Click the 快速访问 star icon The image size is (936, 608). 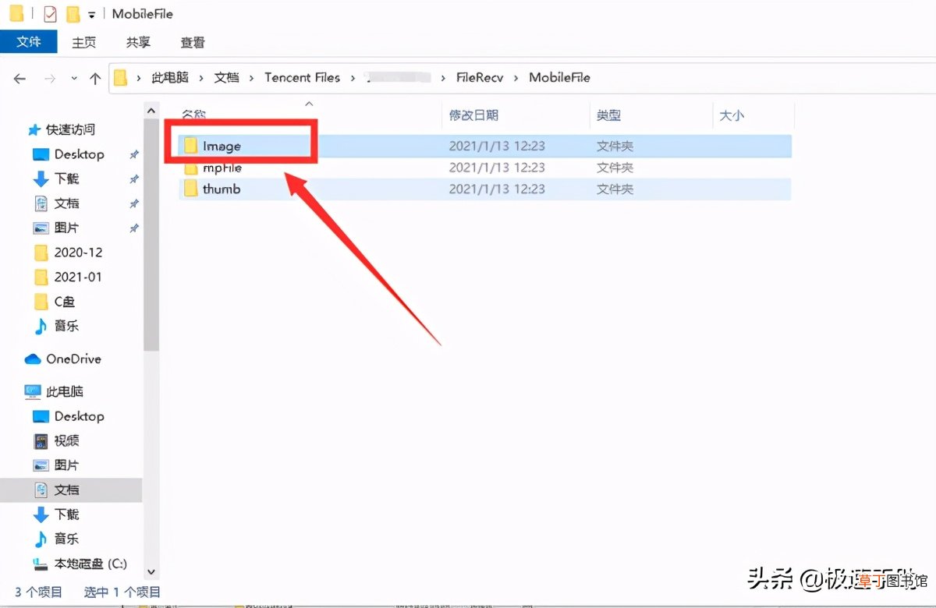(34, 129)
